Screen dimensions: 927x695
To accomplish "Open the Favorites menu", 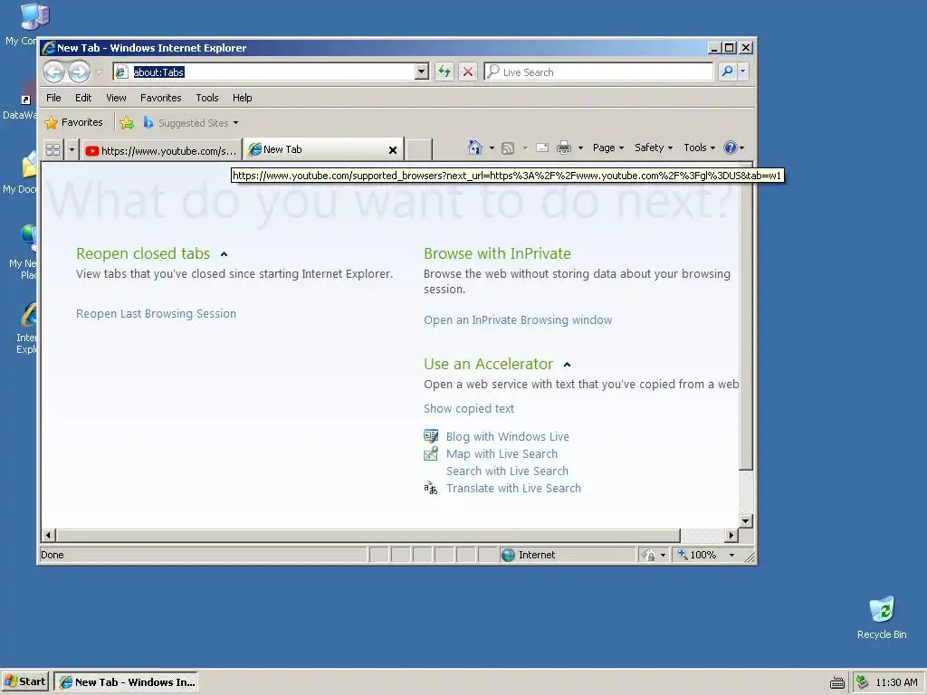I will coord(161,98).
